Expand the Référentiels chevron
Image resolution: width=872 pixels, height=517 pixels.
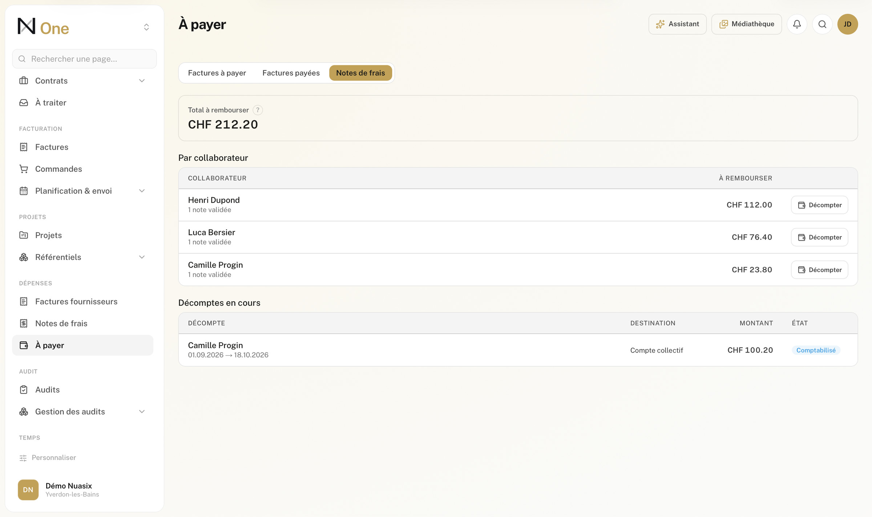pos(142,257)
